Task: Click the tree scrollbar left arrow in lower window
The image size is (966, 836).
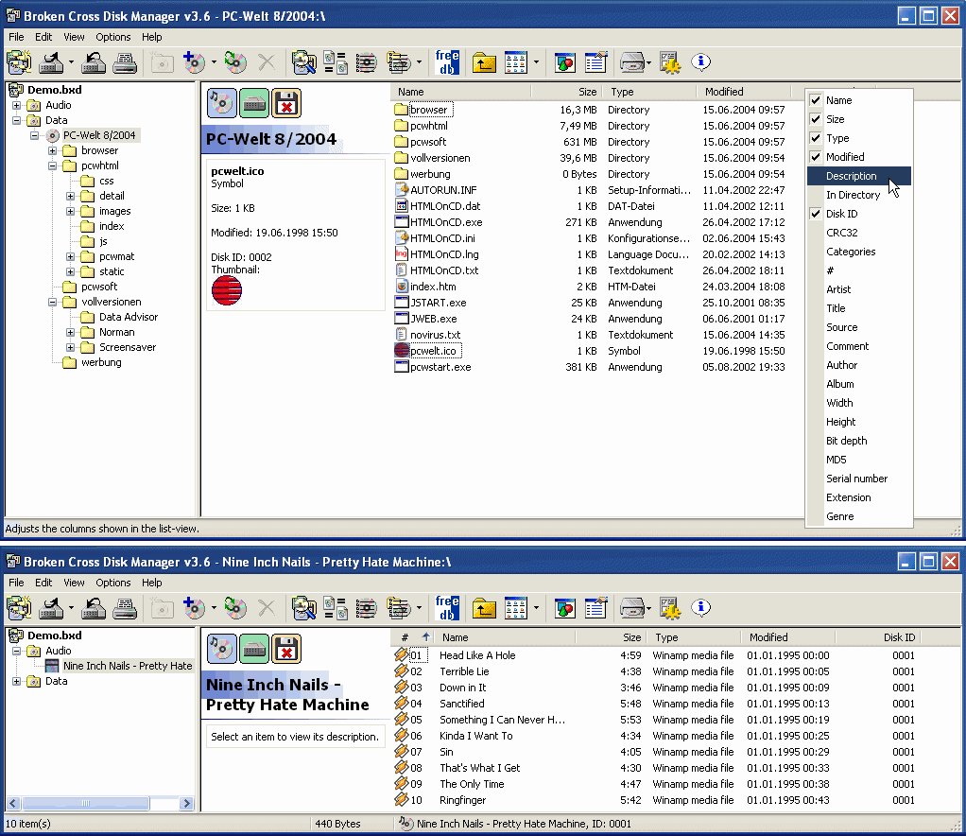Action: (x=13, y=803)
